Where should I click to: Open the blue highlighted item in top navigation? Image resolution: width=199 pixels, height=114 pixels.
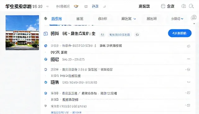[x=95, y=6]
